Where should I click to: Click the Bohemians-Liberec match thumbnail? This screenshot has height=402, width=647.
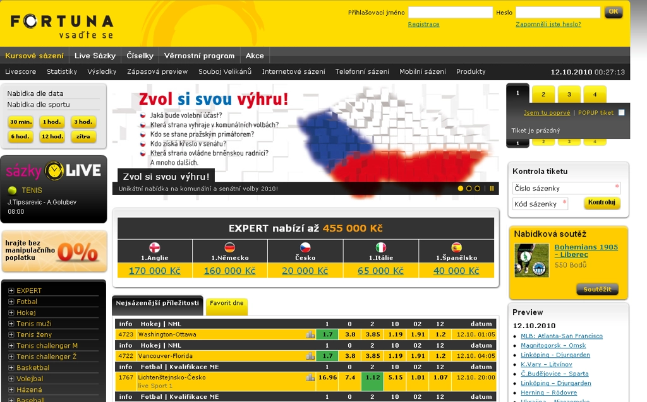(x=532, y=260)
